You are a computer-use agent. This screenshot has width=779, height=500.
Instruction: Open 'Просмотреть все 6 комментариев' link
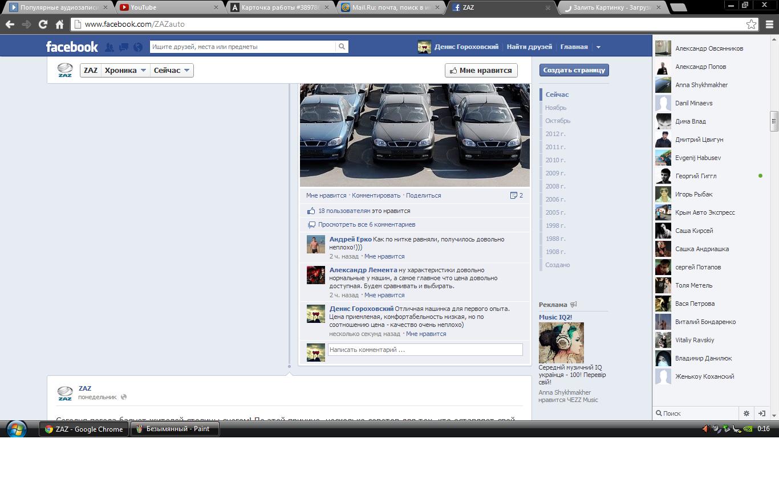(366, 224)
